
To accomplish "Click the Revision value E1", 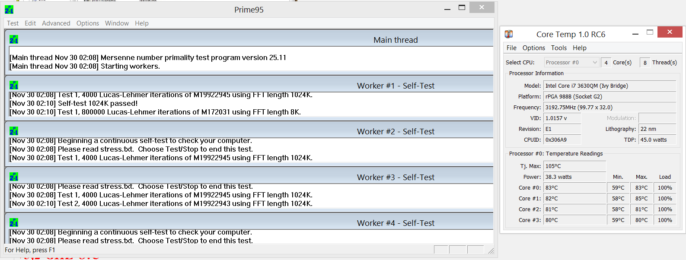I will click(x=562, y=129).
